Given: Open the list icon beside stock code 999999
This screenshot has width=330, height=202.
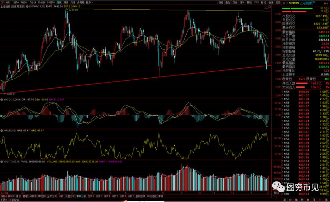Looking at the screenshot, I should click(286, 3).
